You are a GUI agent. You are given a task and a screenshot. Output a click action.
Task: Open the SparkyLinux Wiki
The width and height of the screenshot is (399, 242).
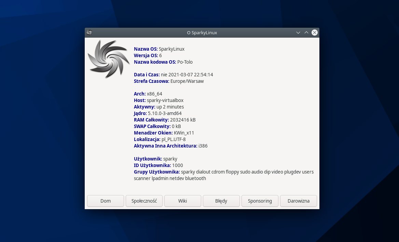point(182,201)
